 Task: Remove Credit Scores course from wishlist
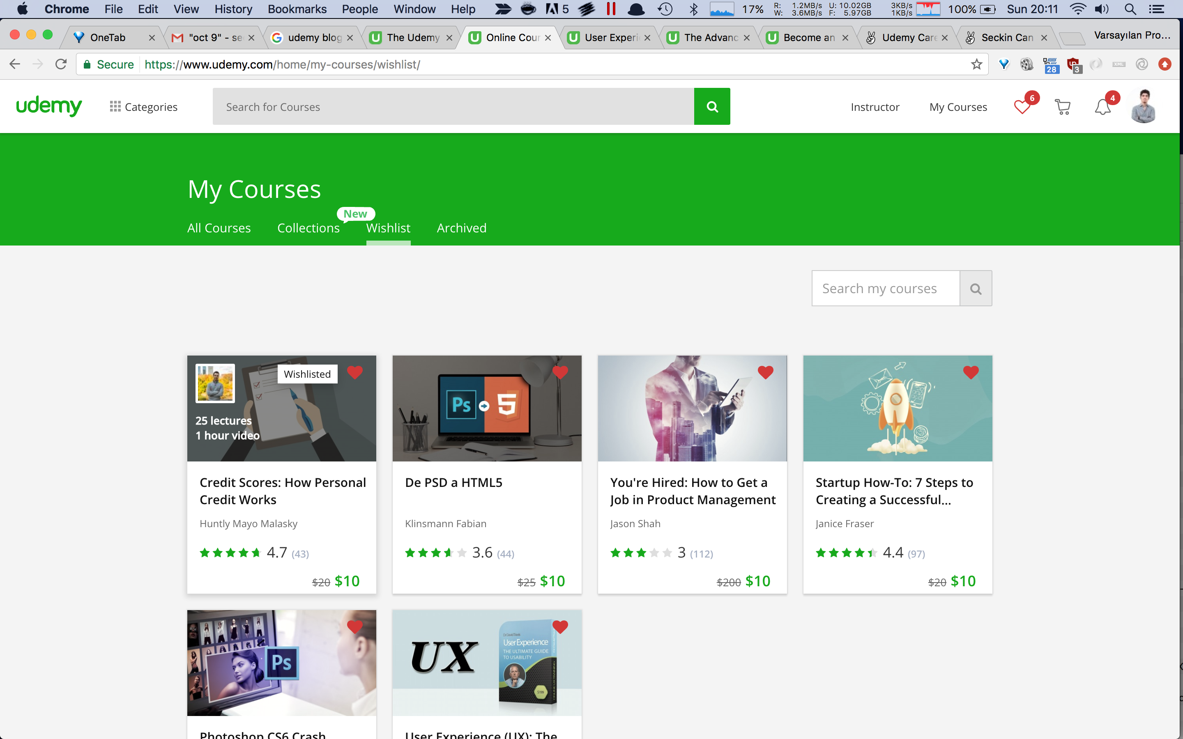pyautogui.click(x=355, y=372)
